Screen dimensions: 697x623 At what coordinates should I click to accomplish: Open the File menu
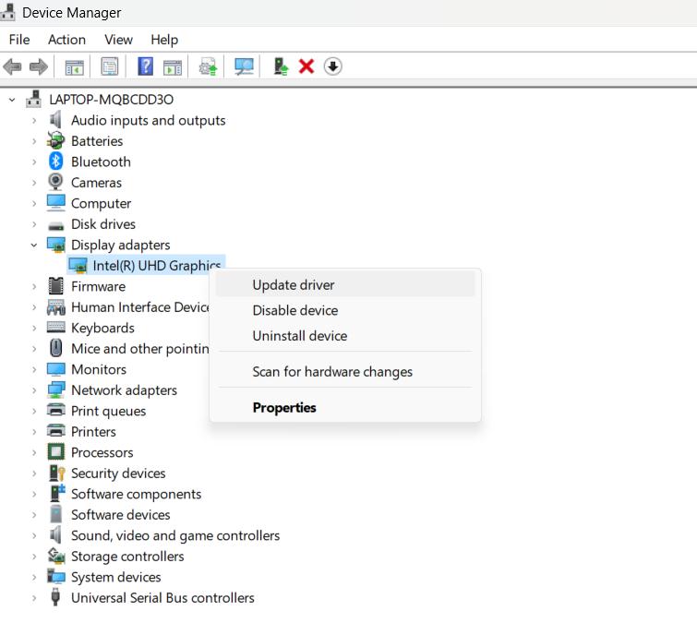[x=19, y=40]
